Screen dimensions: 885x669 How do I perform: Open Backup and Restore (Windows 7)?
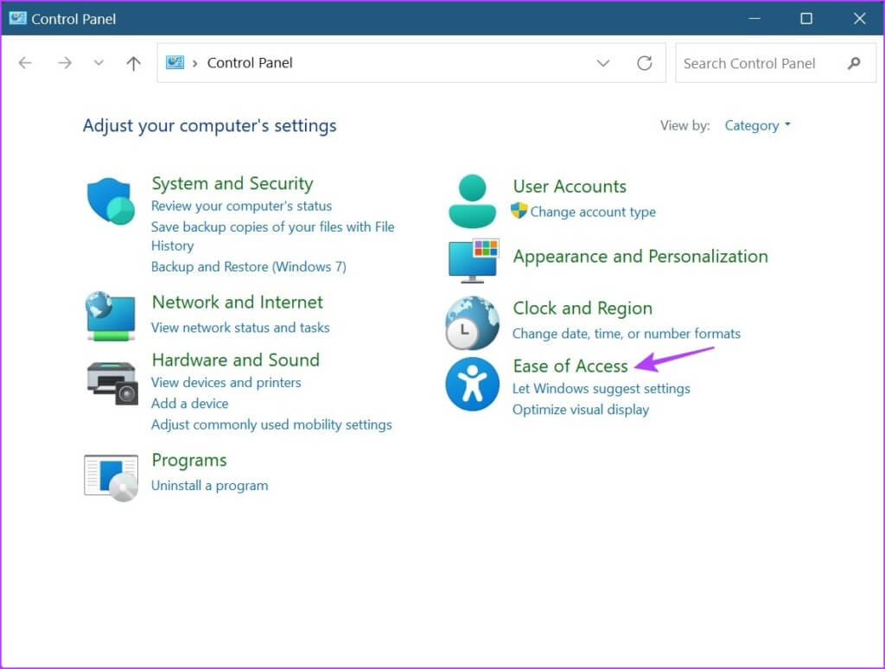(249, 266)
